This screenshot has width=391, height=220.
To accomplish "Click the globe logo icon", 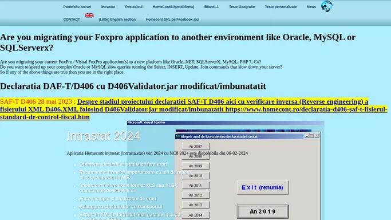I will point(327,6).
